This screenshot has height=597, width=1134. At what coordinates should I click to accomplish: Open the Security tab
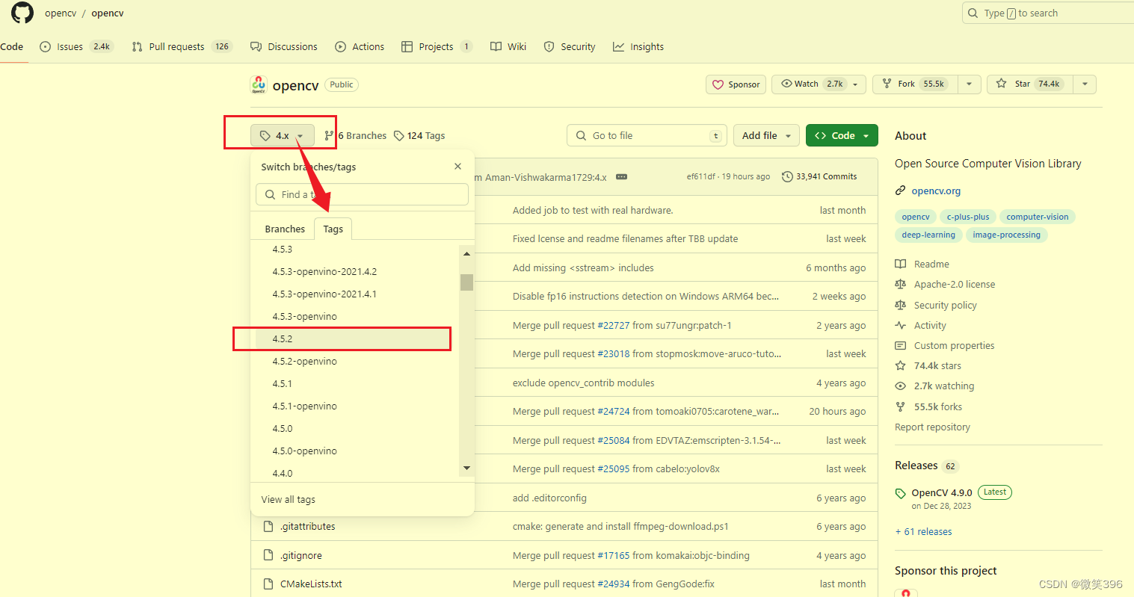(570, 46)
